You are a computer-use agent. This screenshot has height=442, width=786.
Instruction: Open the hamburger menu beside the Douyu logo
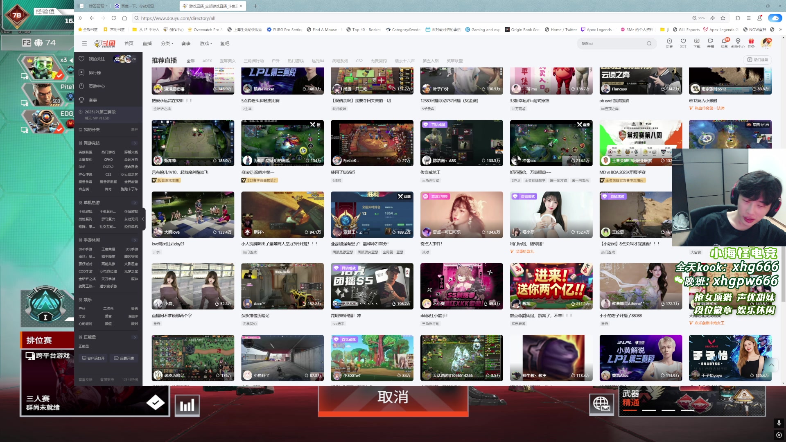[x=84, y=43]
